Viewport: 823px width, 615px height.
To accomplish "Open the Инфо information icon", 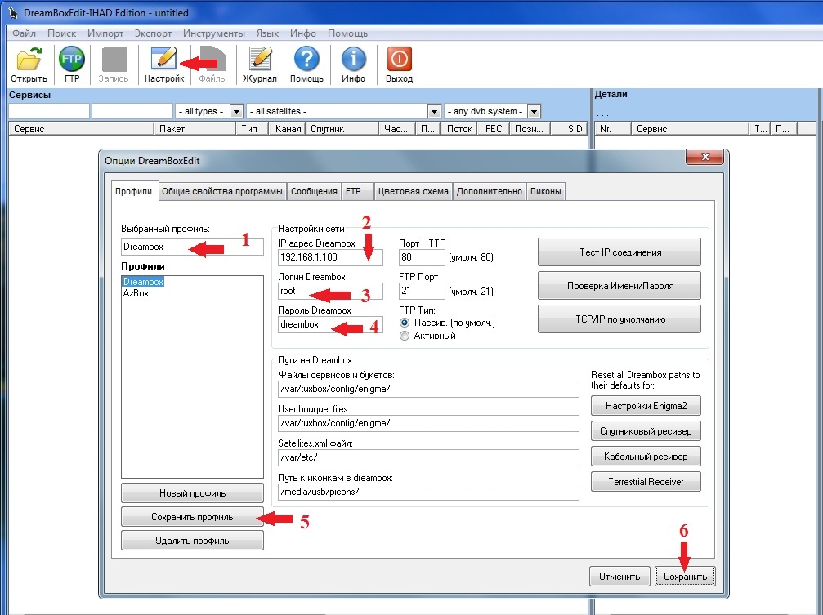I will 353,59.
